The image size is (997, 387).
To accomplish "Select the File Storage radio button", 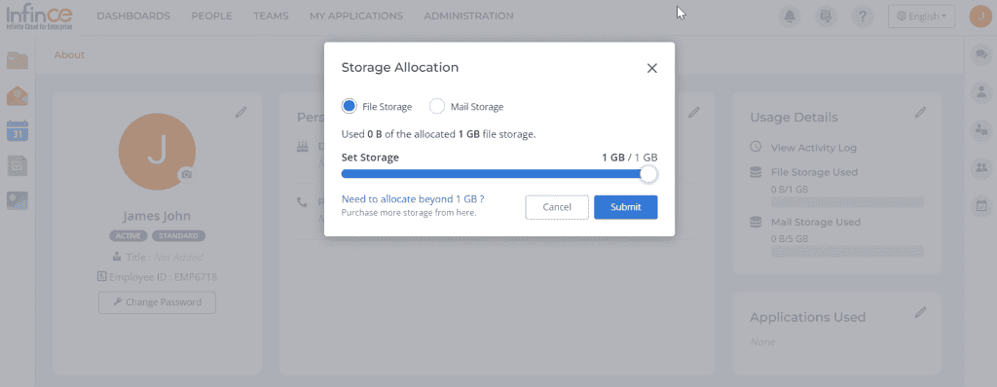I will click(349, 106).
